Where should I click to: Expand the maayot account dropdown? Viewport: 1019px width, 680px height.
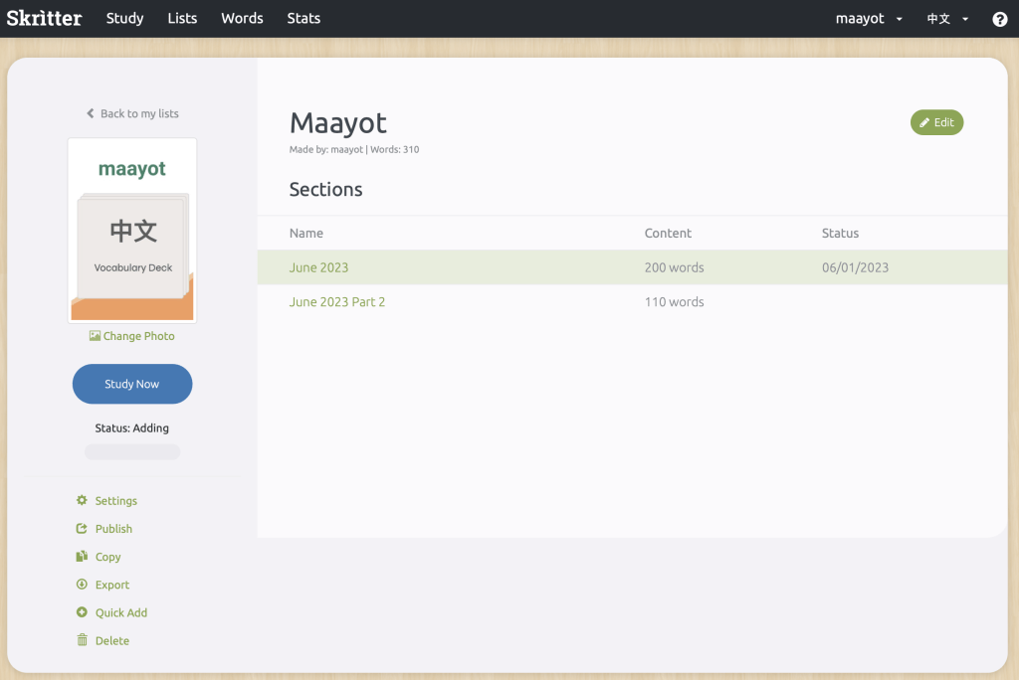[x=869, y=18]
